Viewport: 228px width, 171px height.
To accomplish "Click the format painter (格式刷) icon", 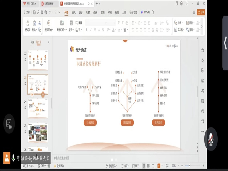I will coord(28,25).
